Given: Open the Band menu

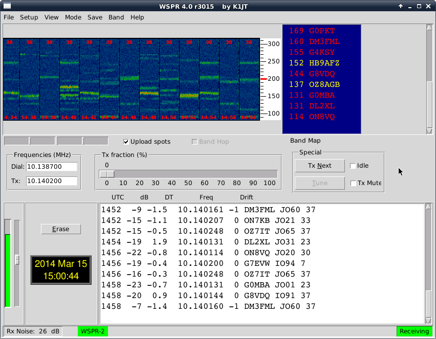Looking at the screenshot, I should (x=116, y=17).
